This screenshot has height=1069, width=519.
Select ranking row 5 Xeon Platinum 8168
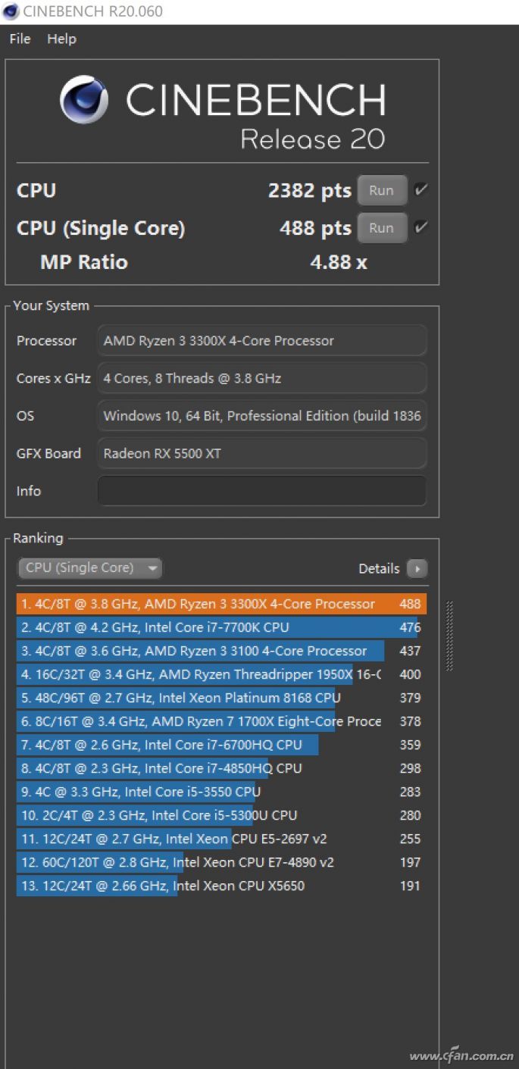tap(221, 698)
